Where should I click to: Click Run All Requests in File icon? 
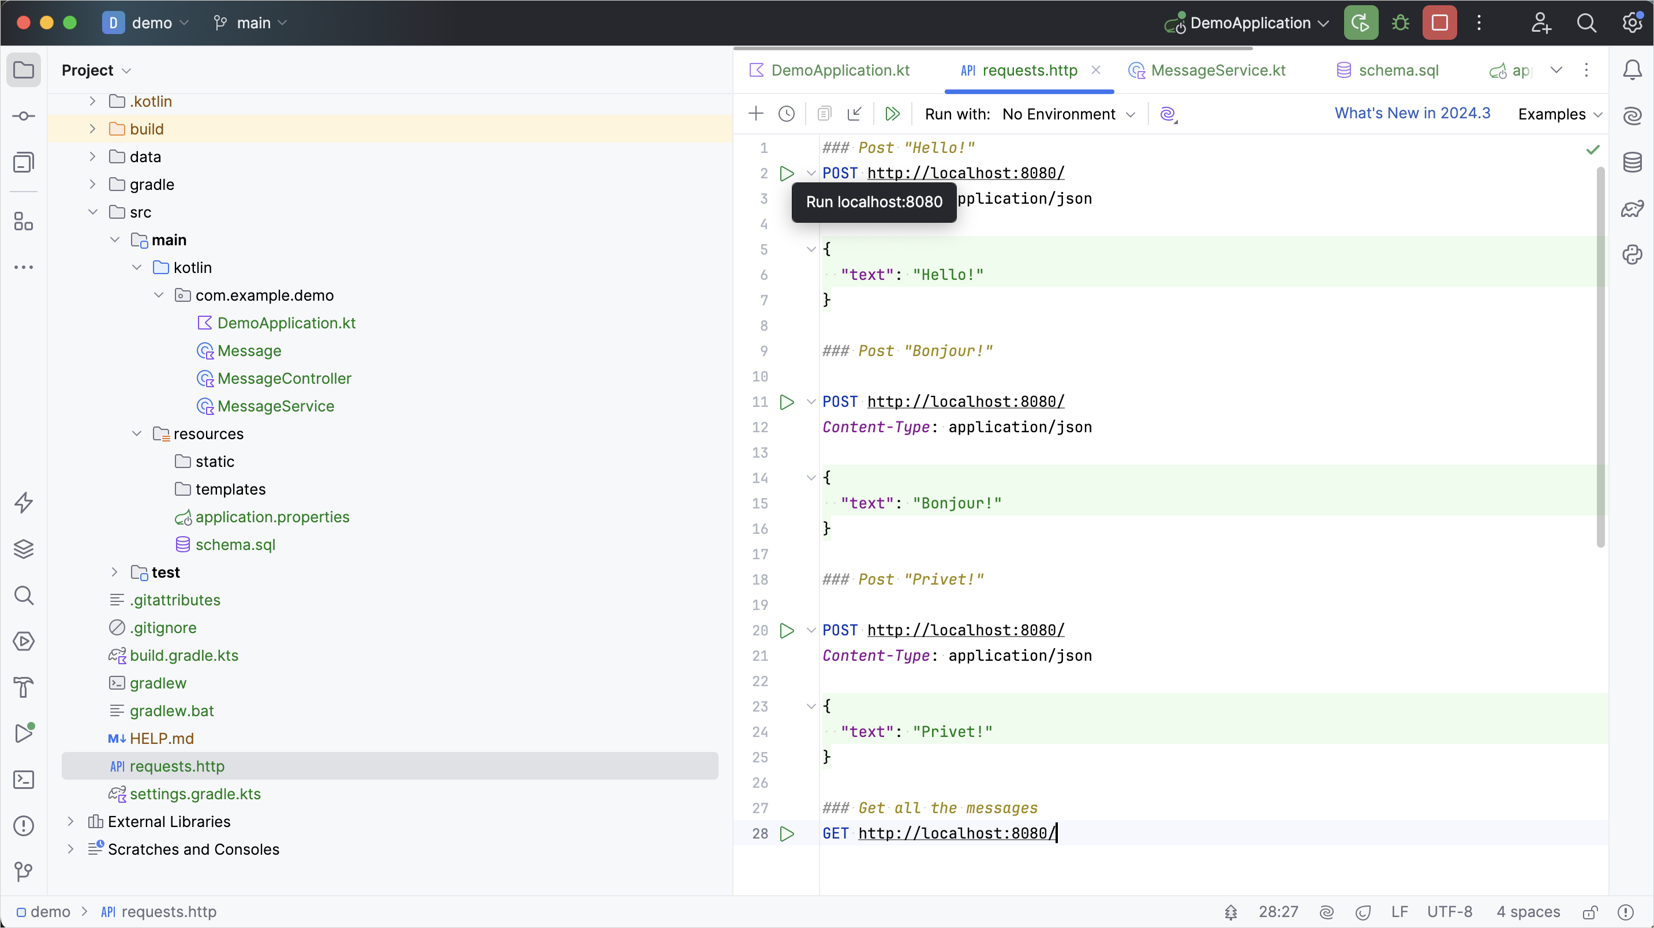click(x=892, y=114)
